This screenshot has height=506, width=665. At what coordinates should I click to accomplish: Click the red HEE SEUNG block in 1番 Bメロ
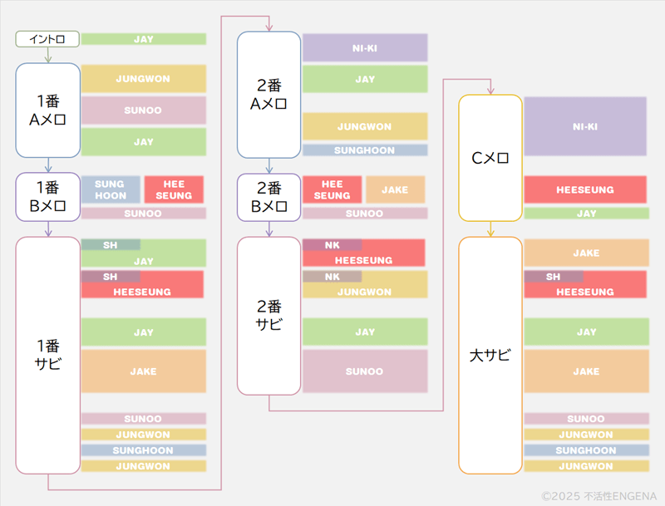(x=174, y=189)
